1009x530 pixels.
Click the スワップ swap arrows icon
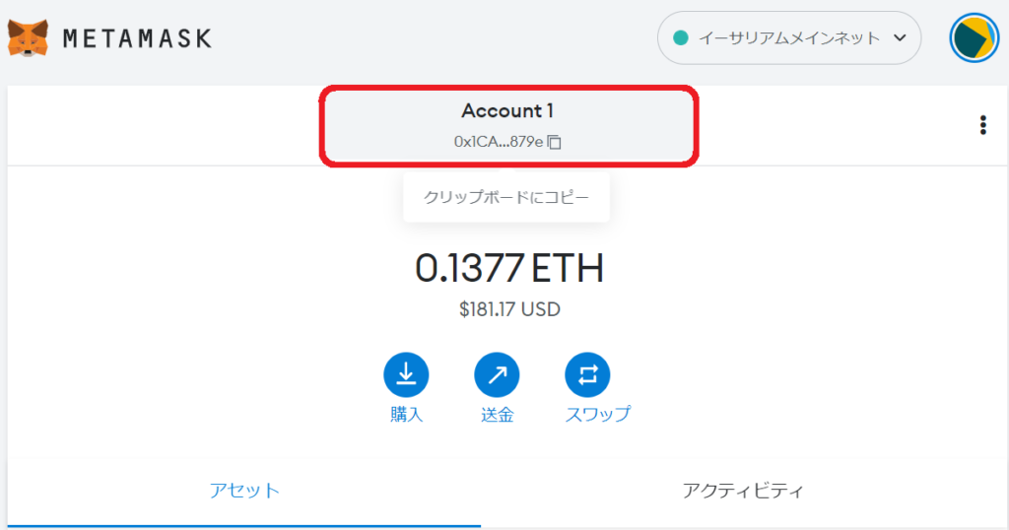pos(587,374)
